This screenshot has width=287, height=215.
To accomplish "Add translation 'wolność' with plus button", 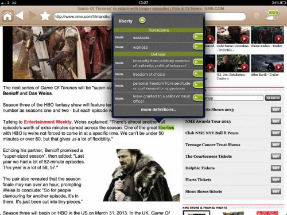I will tap(198, 46).
